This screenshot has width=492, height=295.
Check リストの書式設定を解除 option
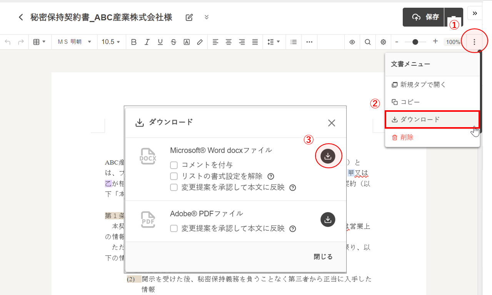(x=174, y=176)
